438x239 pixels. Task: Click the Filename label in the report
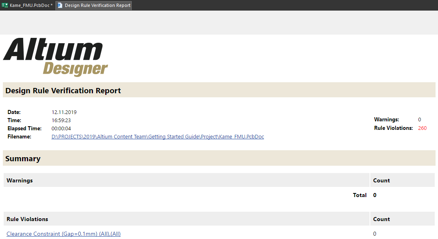(19, 136)
